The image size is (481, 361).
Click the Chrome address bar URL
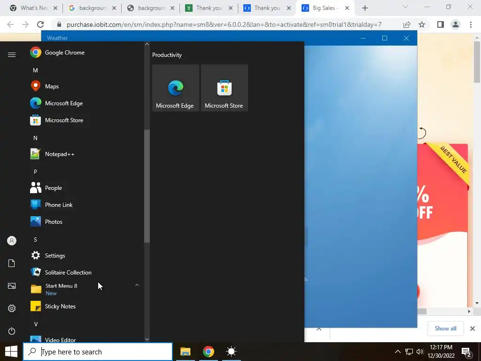point(224,24)
